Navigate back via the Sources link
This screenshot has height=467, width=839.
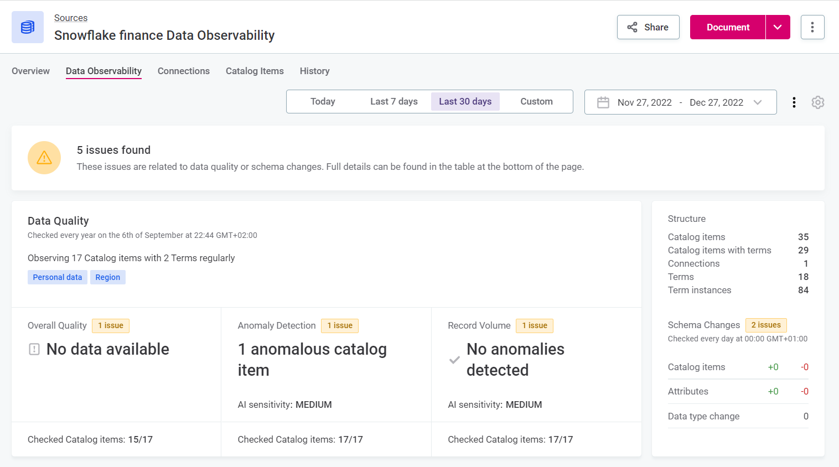pos(71,18)
